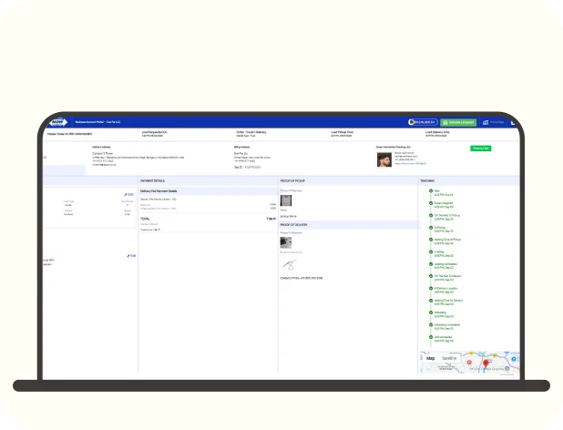Click the Unloading Completed checkmark icon
This screenshot has width=563, height=430.
(x=431, y=324)
